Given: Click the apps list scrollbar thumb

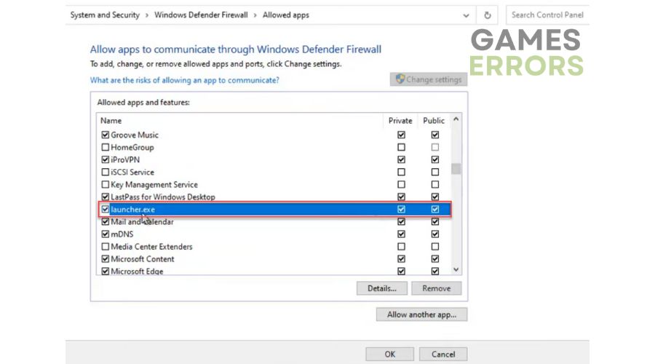Looking at the screenshot, I should (x=456, y=169).
